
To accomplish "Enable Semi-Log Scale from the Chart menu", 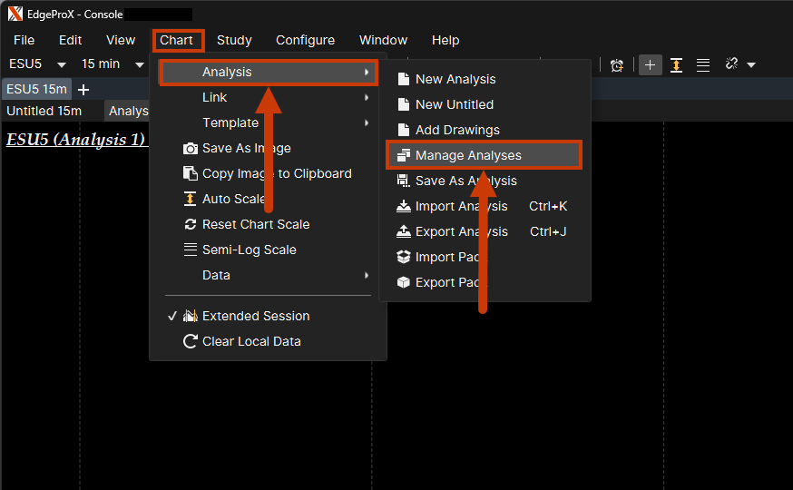I will point(249,250).
